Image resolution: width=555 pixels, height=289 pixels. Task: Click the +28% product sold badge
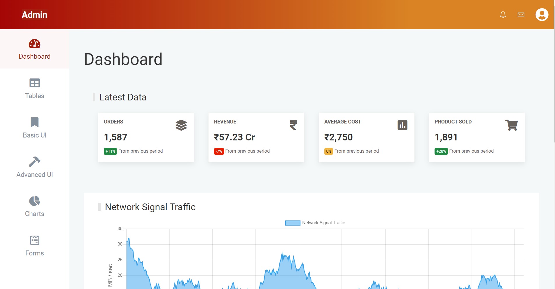pos(441,151)
